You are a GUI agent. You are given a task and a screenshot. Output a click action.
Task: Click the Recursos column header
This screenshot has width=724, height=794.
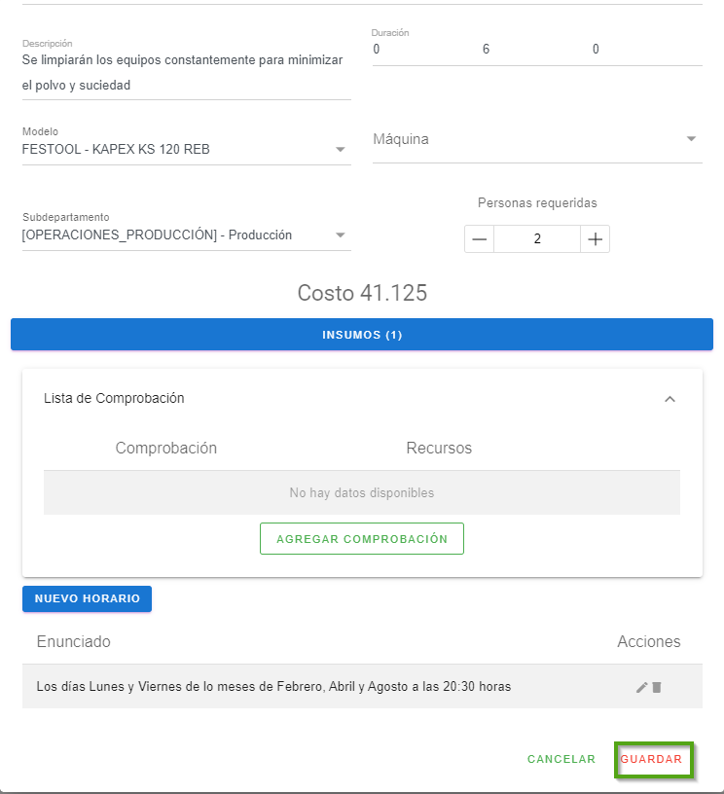pyautogui.click(x=439, y=449)
